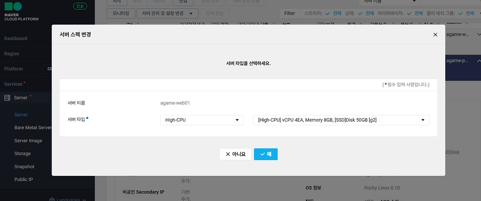The image size is (481, 201).
Task: Open the vCPU 4EA spec dropdown
Action: (341, 120)
